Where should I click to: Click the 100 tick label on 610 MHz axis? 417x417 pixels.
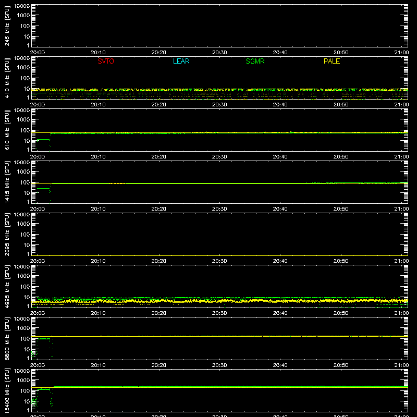coord(25,130)
